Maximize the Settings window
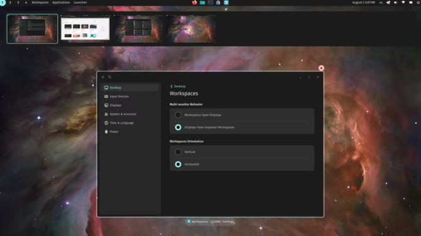 [x=309, y=77]
